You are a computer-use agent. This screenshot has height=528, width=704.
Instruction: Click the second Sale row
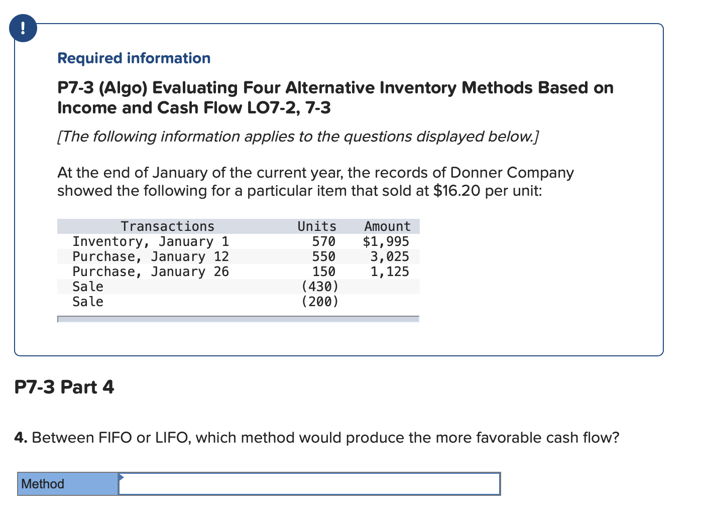click(x=88, y=302)
